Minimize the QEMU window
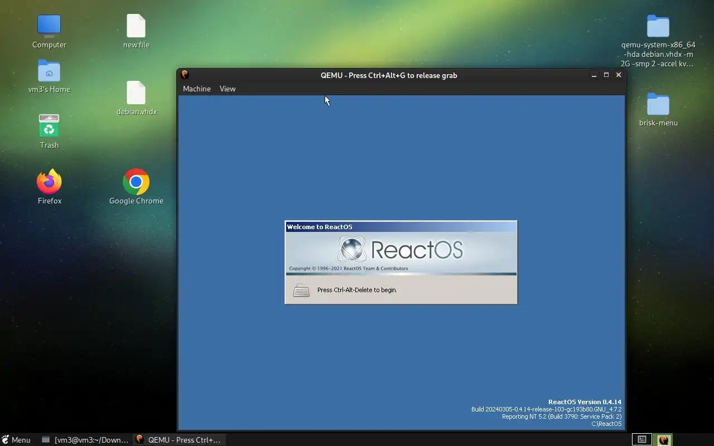This screenshot has height=446, width=714. 594,75
